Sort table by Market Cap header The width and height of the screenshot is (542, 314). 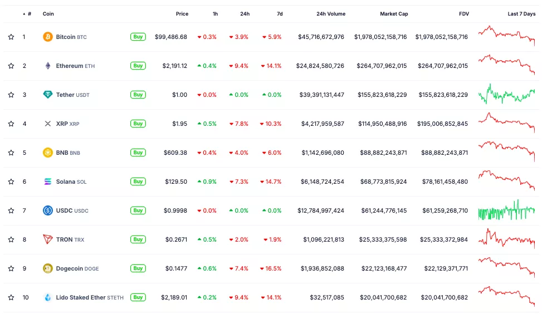coord(393,14)
